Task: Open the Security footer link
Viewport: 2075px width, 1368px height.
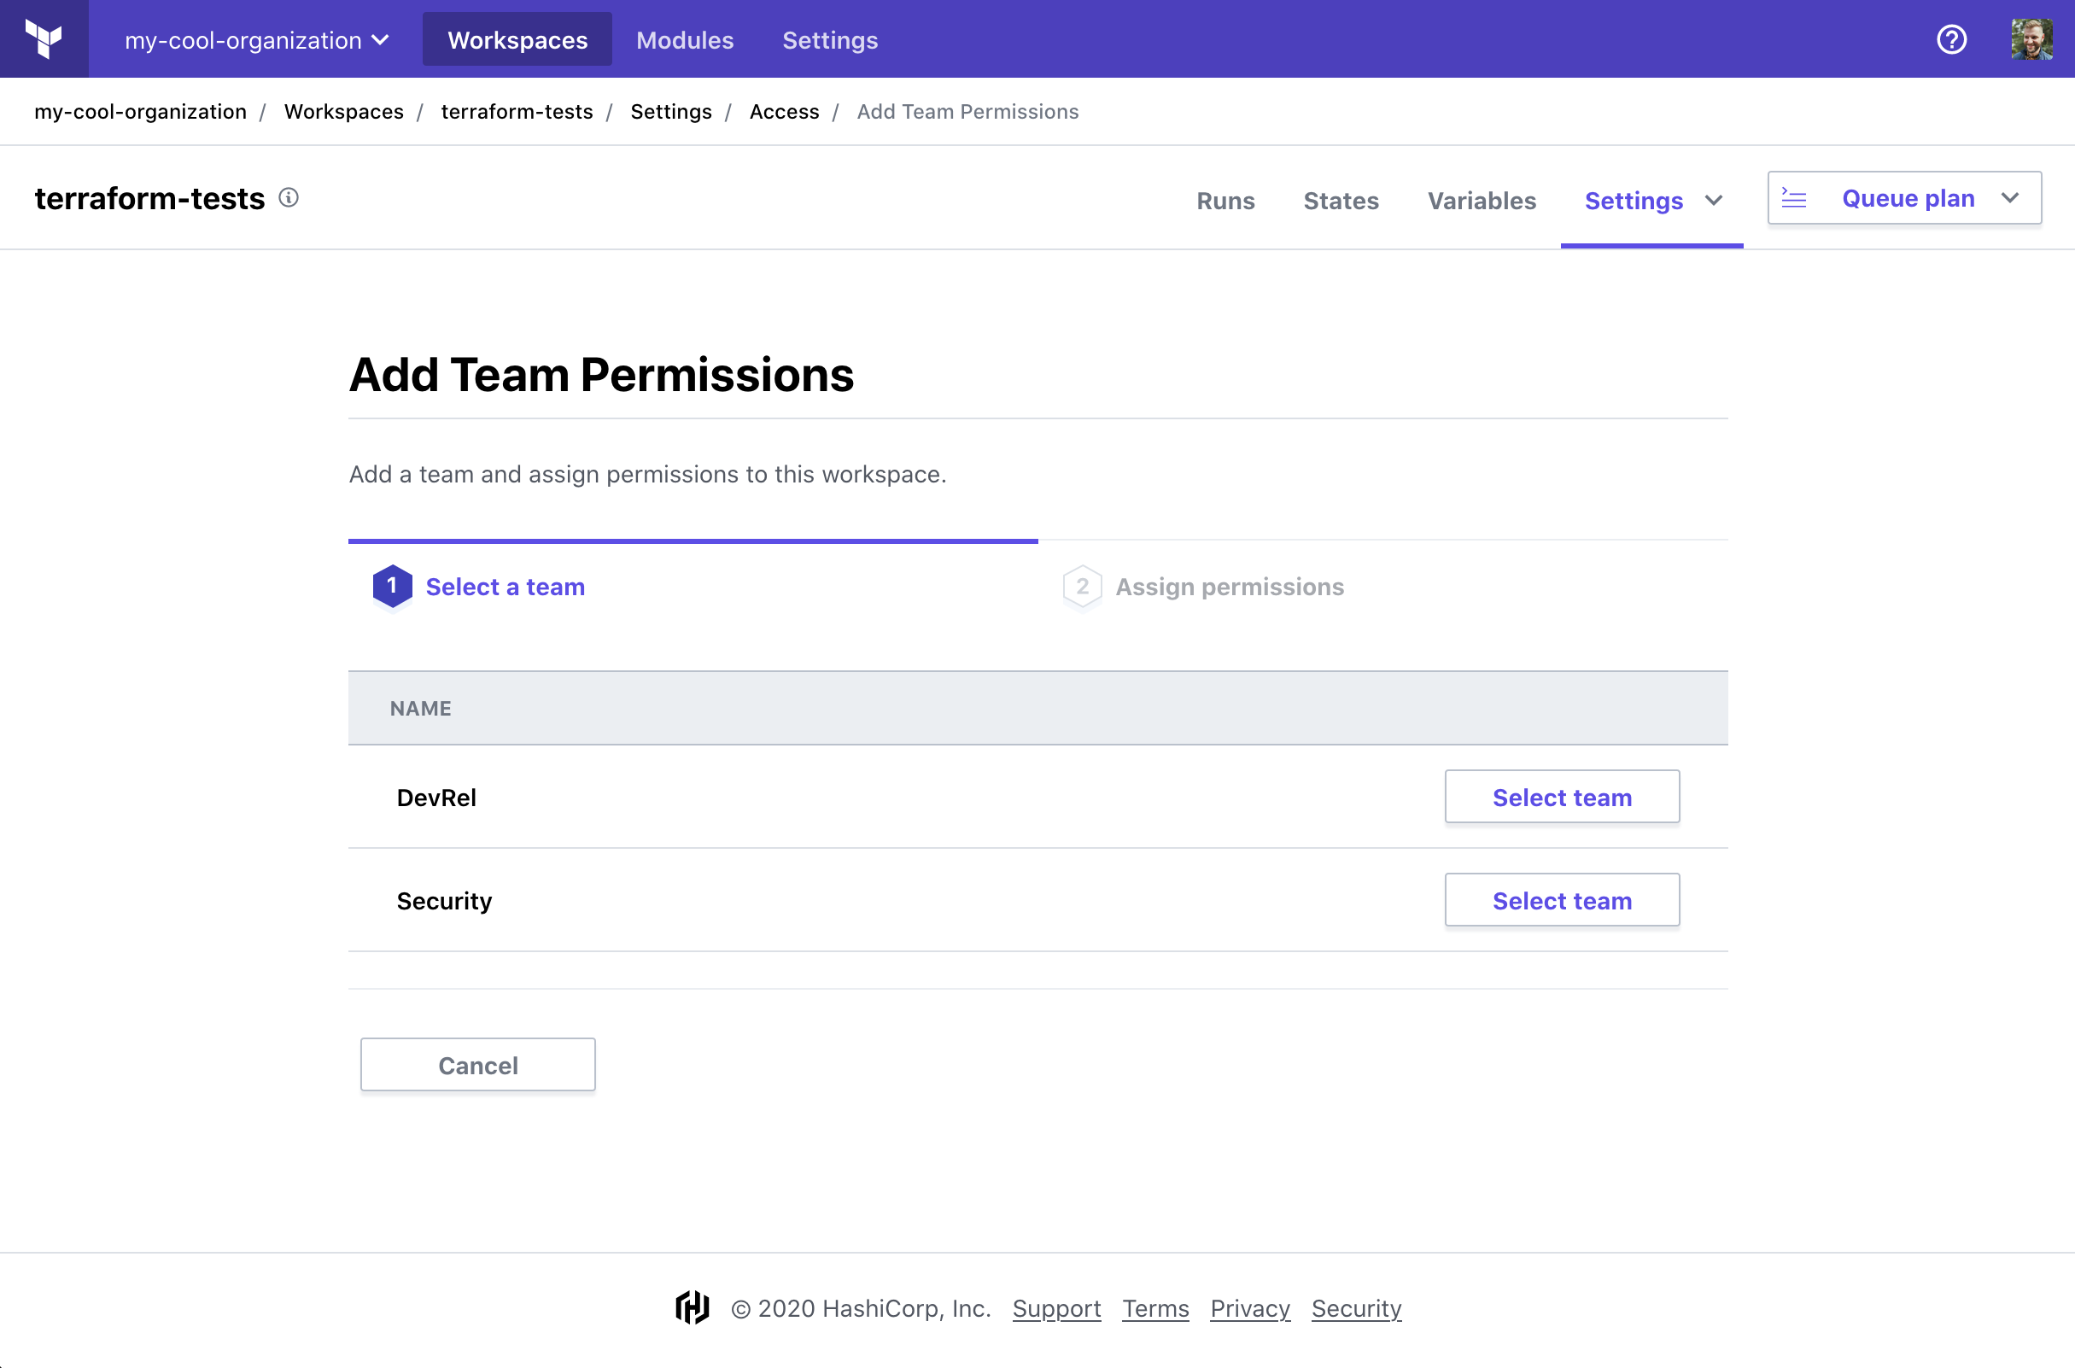Action: (1356, 1308)
